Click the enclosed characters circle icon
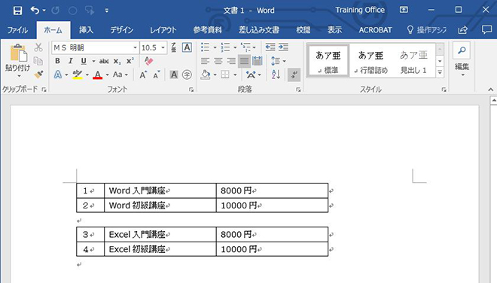This screenshot has width=497, height=283. click(187, 75)
